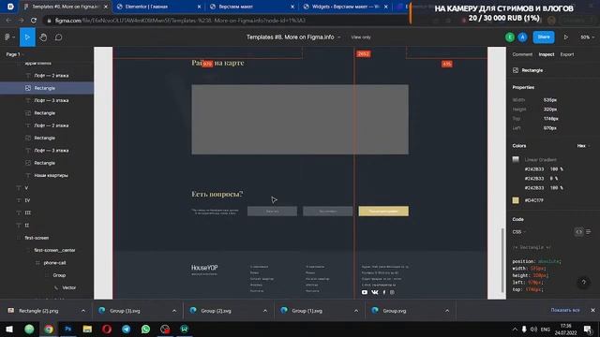
Task: Click the YouTube icon in the footer
Action: point(365,292)
